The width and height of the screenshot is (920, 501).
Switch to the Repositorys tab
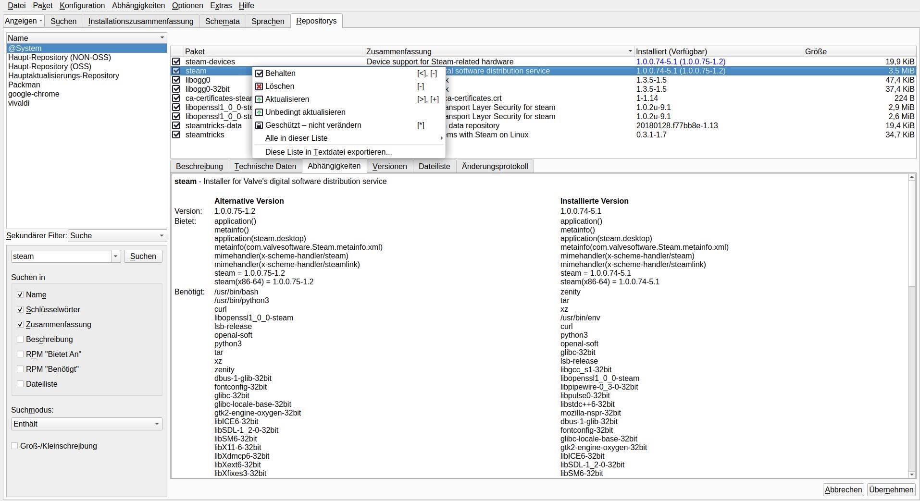(x=316, y=21)
